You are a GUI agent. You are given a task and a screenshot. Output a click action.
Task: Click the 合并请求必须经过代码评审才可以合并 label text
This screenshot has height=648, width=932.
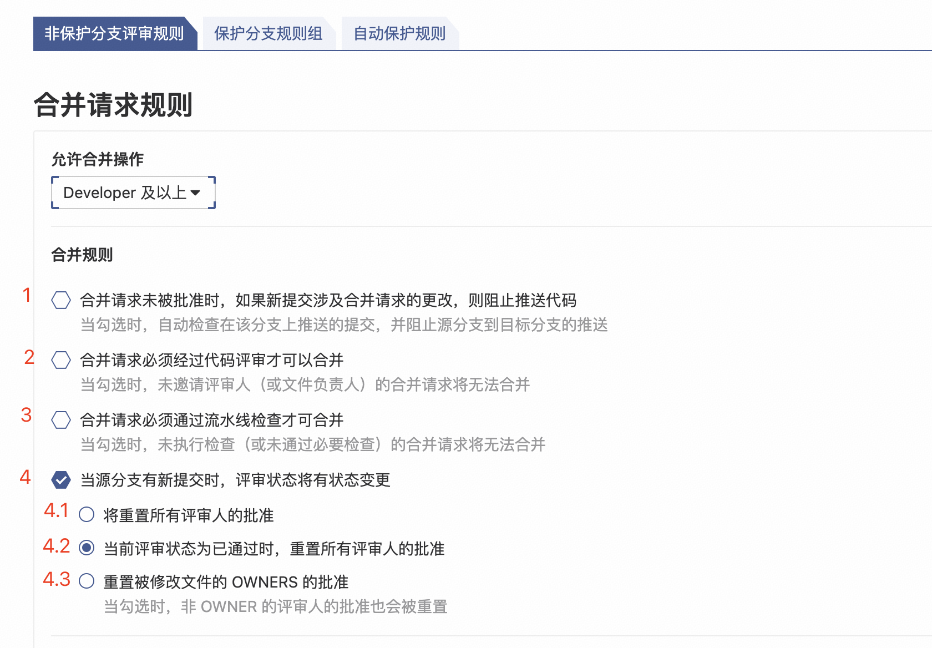click(211, 360)
